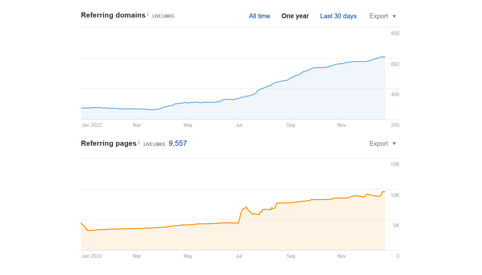Click the Referring domains heading
The width and height of the screenshot is (482, 275).
113,15
